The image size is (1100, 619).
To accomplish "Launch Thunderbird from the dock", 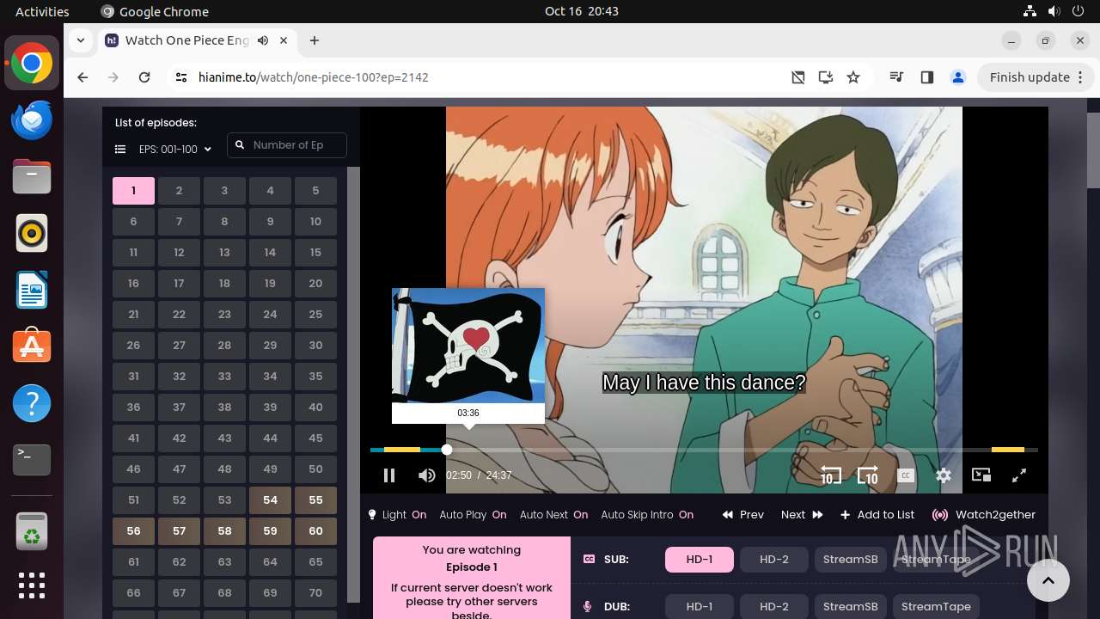I will click(x=32, y=120).
